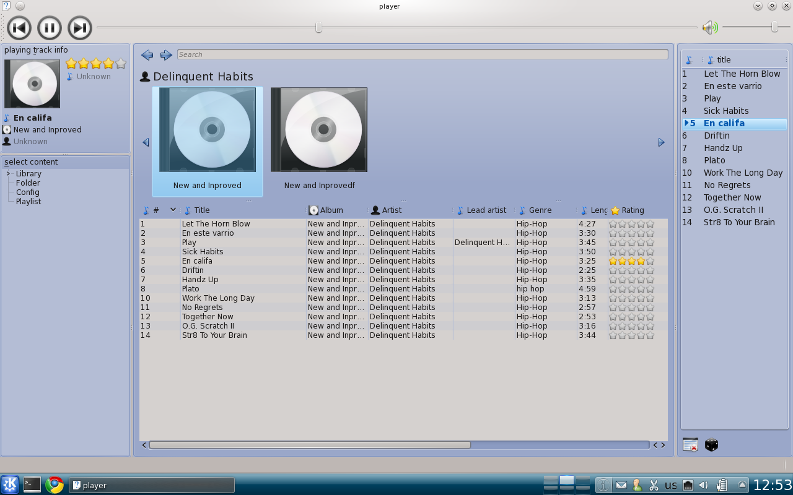The image size is (793, 495).
Task: Click the En califa rating stars in table
Action: 631,261
